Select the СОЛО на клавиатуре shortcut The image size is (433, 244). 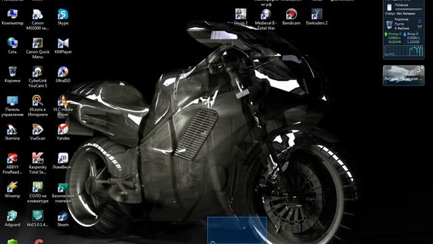(x=38, y=192)
